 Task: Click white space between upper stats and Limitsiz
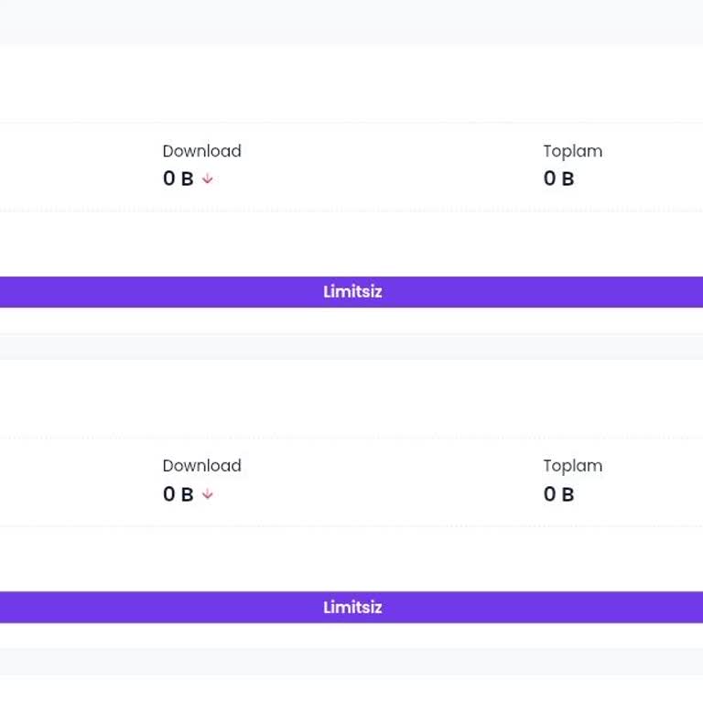coord(351,243)
